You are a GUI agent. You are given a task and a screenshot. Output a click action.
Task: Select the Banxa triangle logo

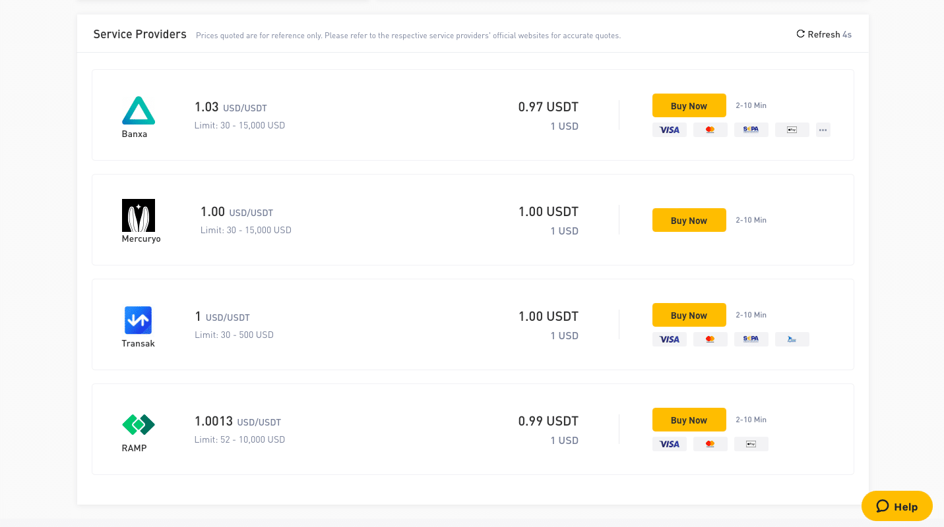pyautogui.click(x=139, y=111)
